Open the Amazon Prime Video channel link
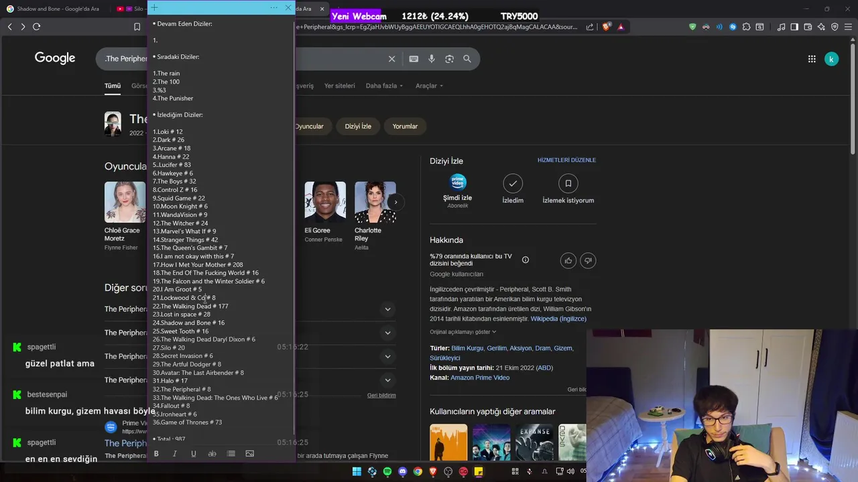858x482 pixels. (x=480, y=378)
